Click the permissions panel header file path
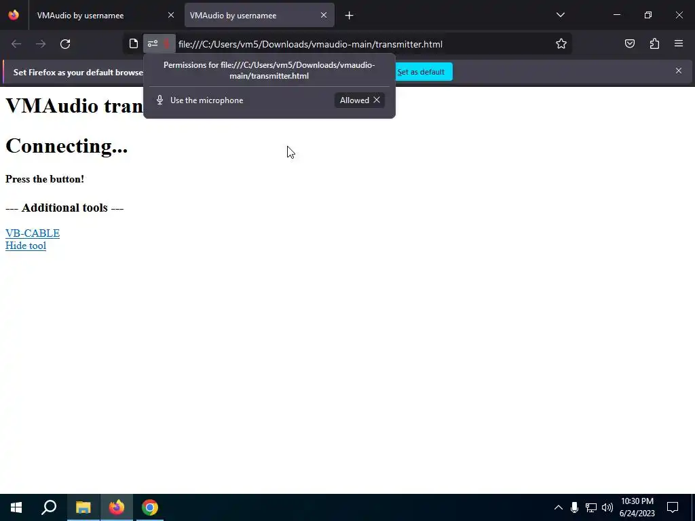This screenshot has width=695, height=521. coord(269,71)
